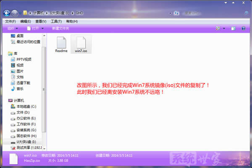Open 文件 (D:) drive

[20, 113]
